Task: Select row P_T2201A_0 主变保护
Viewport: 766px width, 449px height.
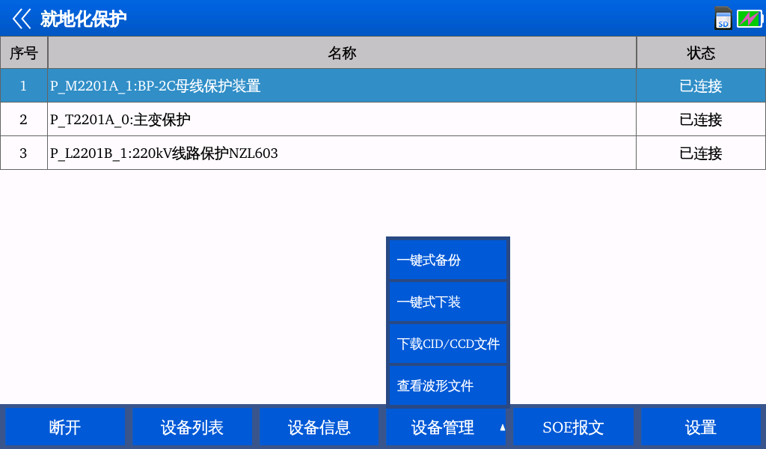Action: point(342,120)
